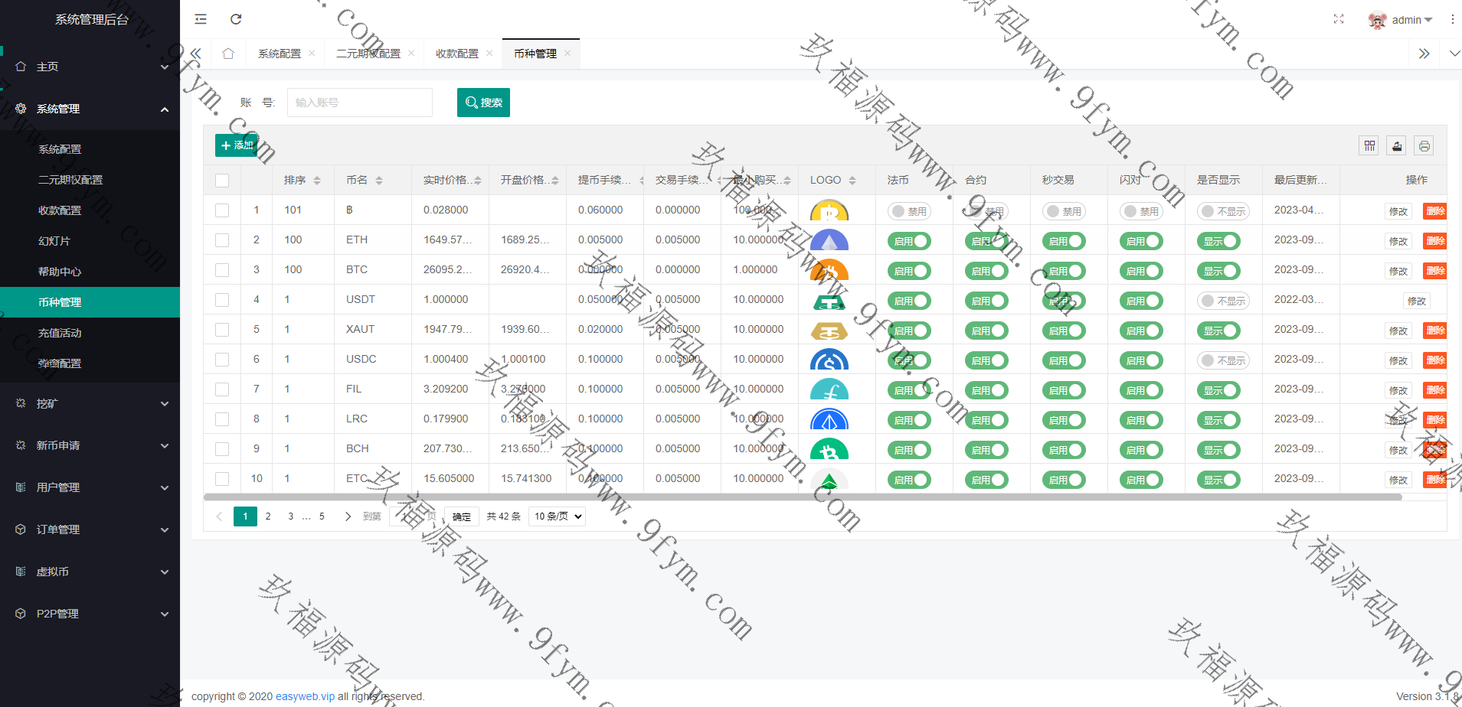
Task: Toggle 是否显示 switch for USDT row
Action: click(x=1223, y=301)
